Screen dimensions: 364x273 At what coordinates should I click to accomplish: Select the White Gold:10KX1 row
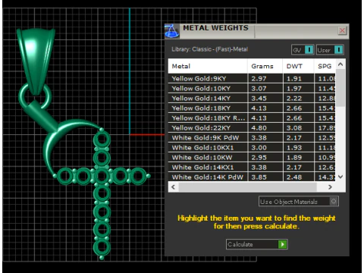(x=252, y=148)
